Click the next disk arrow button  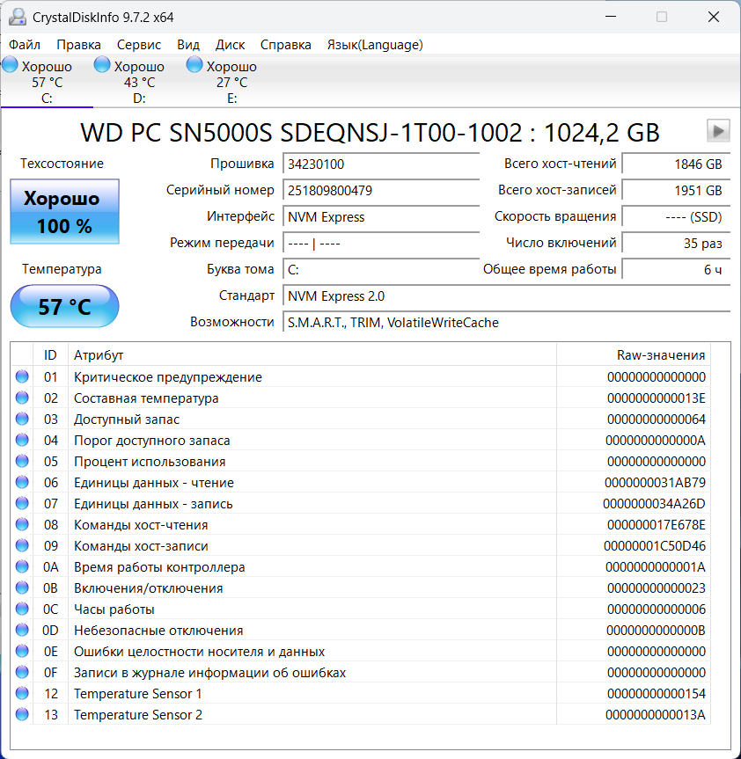point(718,131)
